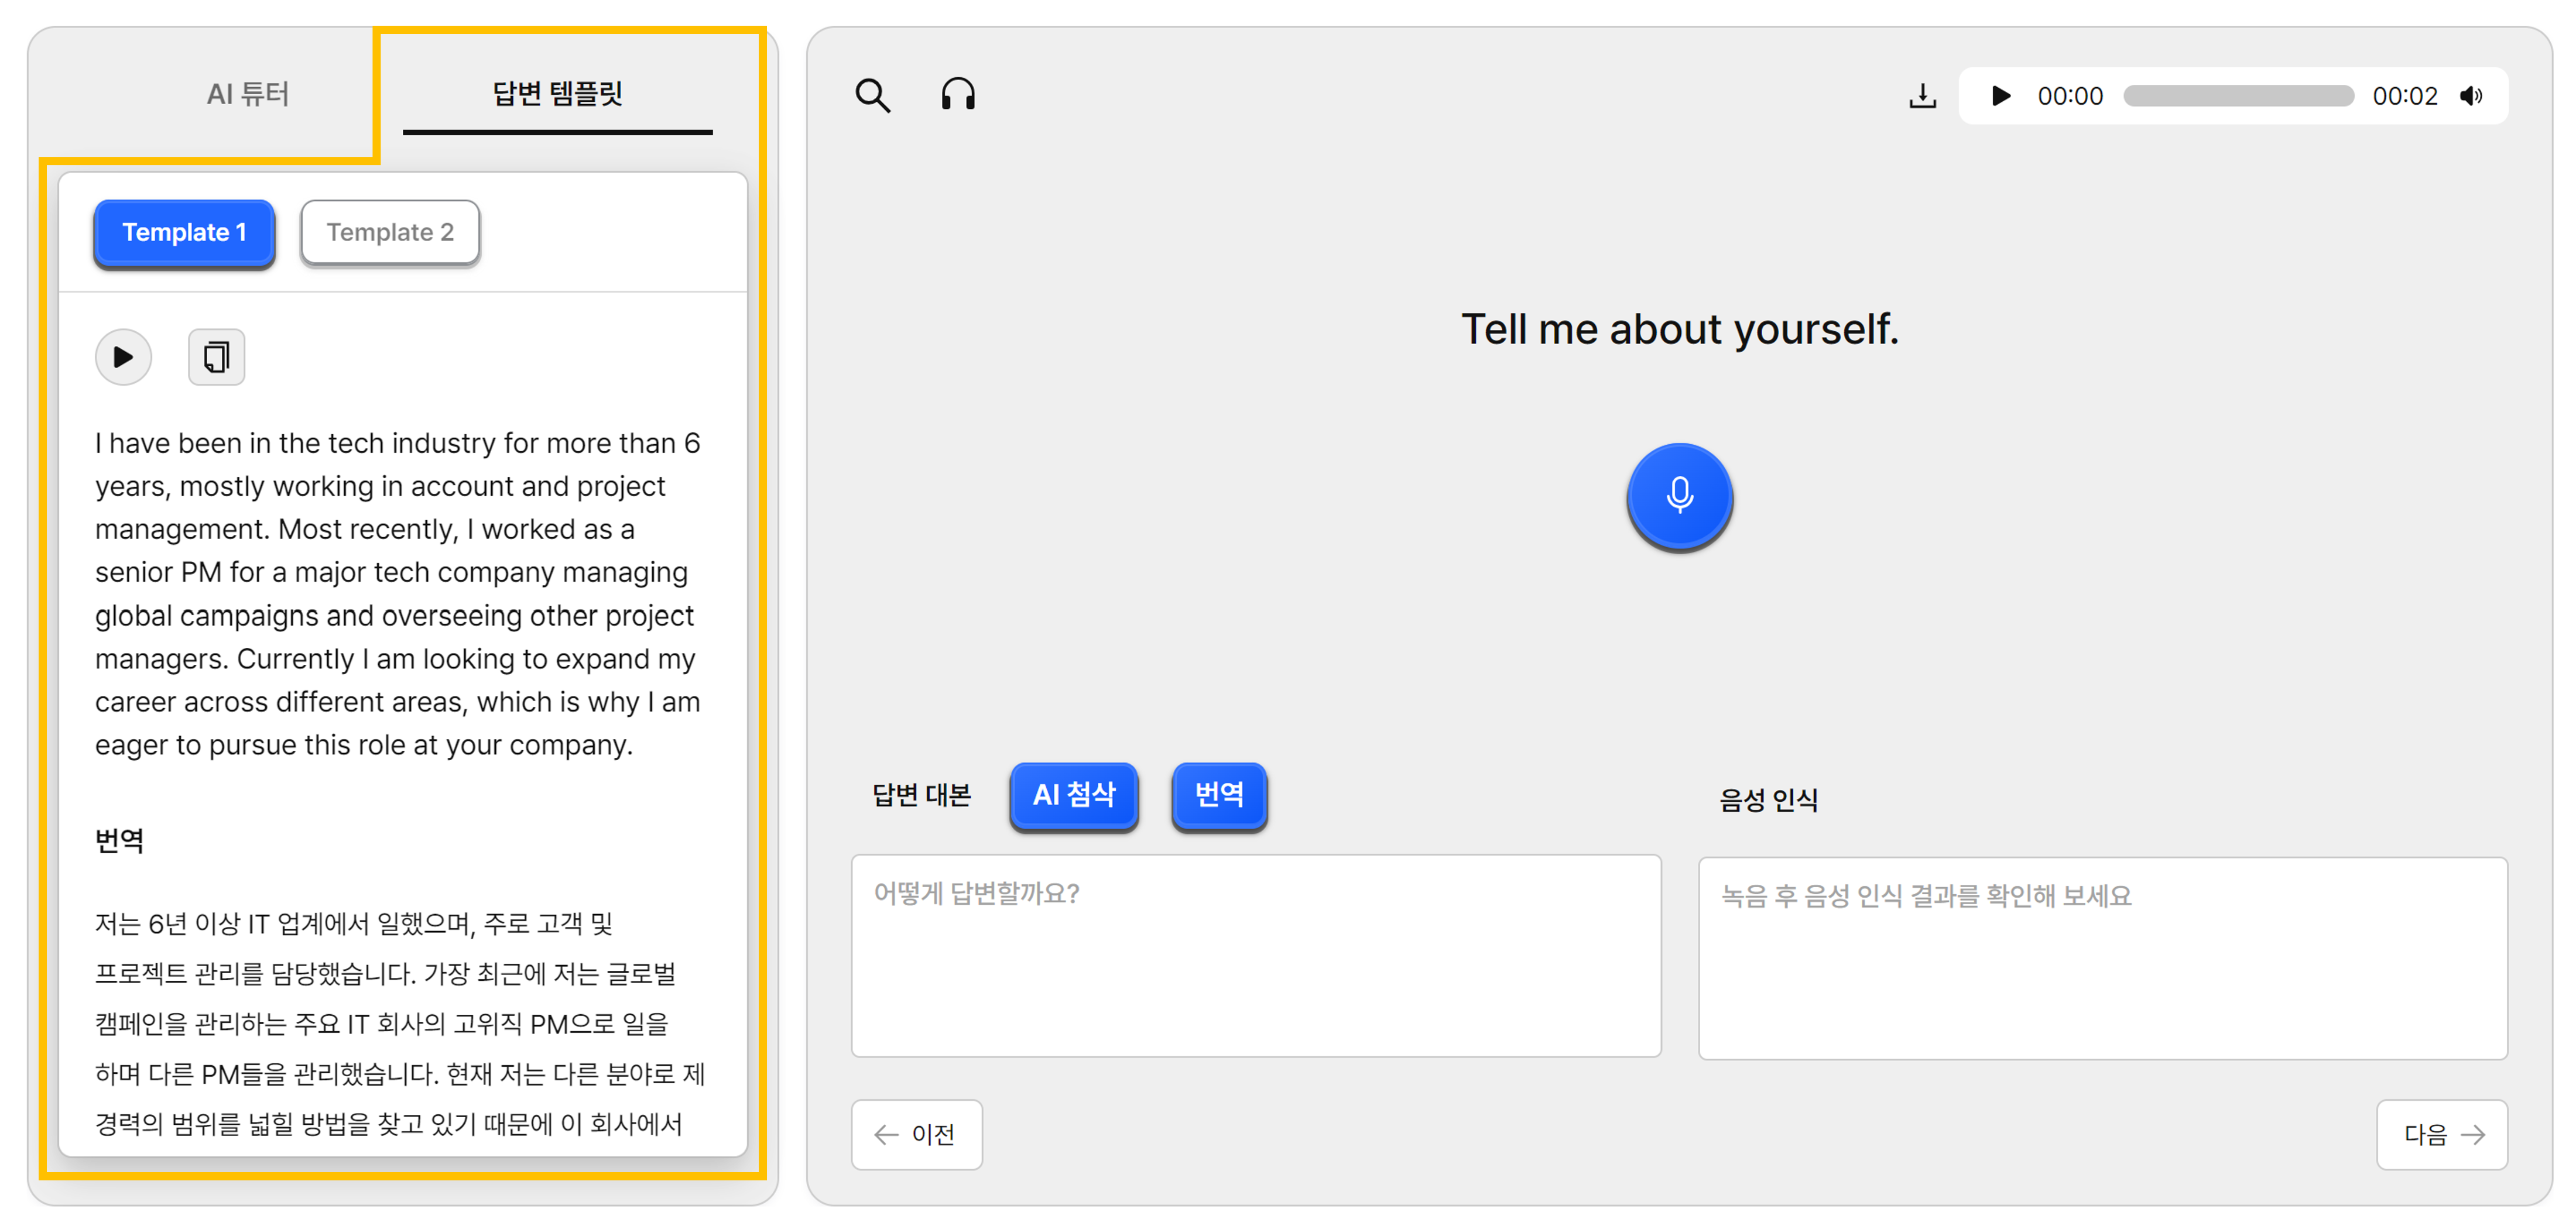Focus the 어떻게 답변할까요? script field
The height and width of the screenshot is (1219, 2576).
coord(1256,955)
